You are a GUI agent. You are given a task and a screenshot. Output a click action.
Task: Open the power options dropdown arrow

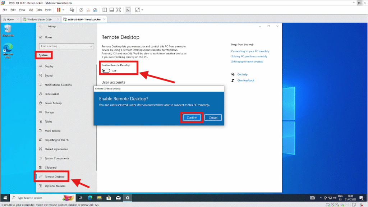(x=63, y=10)
